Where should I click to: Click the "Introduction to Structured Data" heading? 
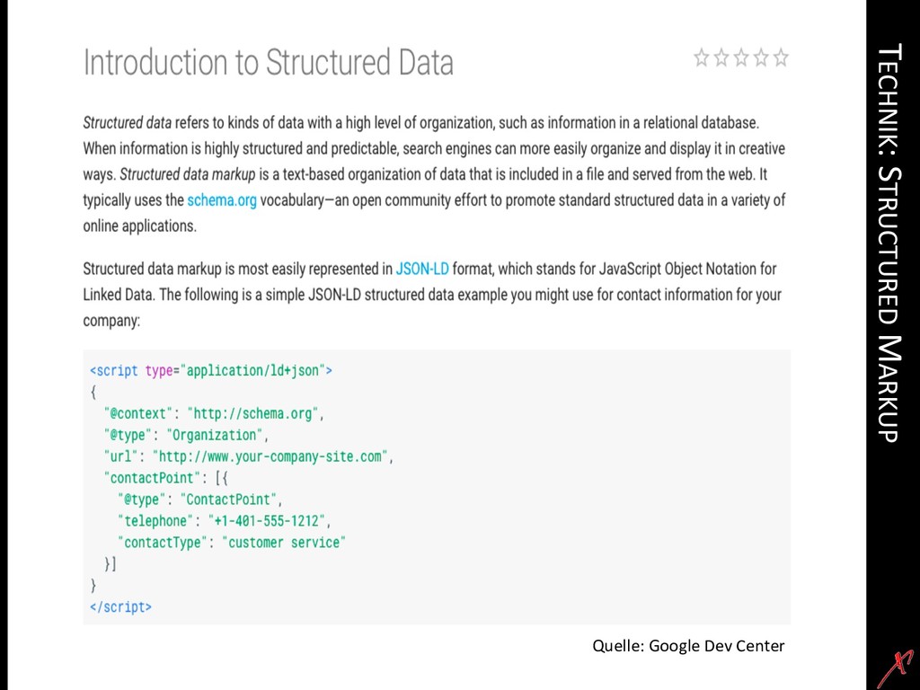pos(268,63)
